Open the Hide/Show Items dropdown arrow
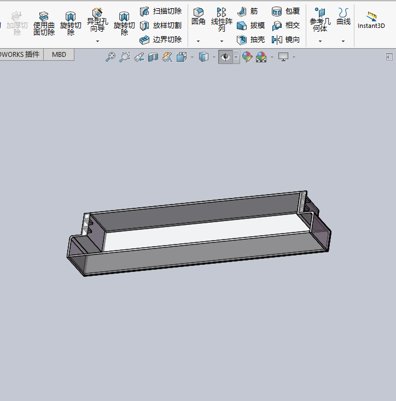This screenshot has height=401, width=396. (x=236, y=57)
